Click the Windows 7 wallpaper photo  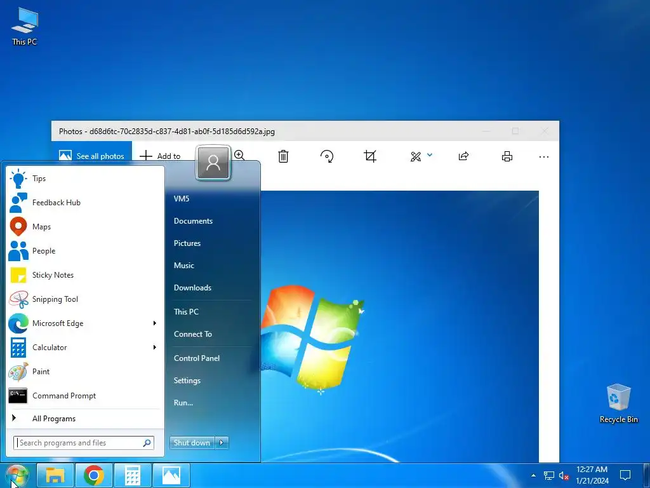tap(400, 326)
